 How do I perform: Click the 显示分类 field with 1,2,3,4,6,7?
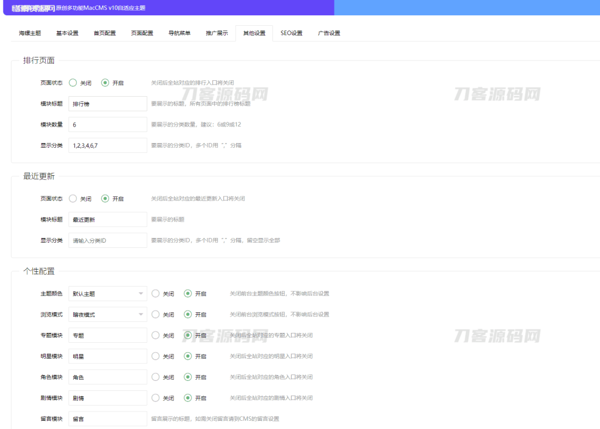pos(107,145)
